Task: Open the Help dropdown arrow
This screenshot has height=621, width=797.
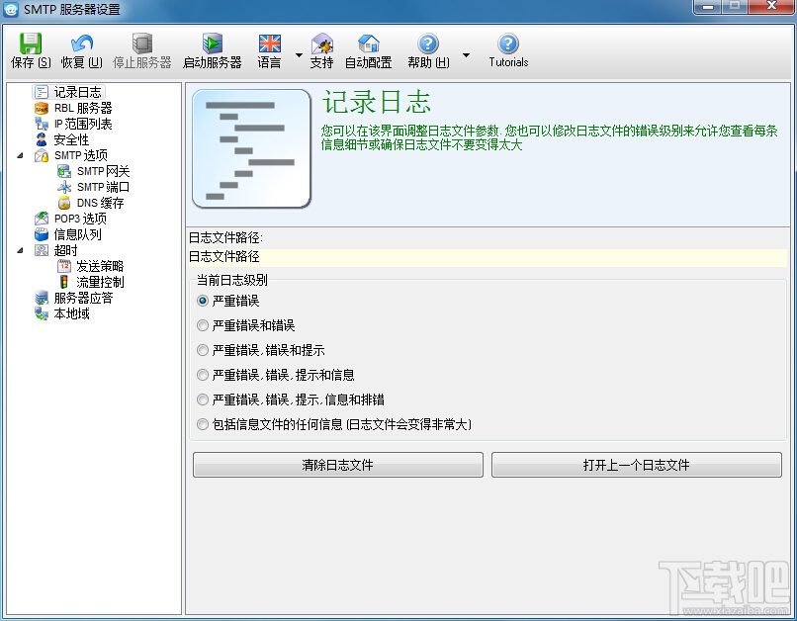Action: tap(466, 55)
